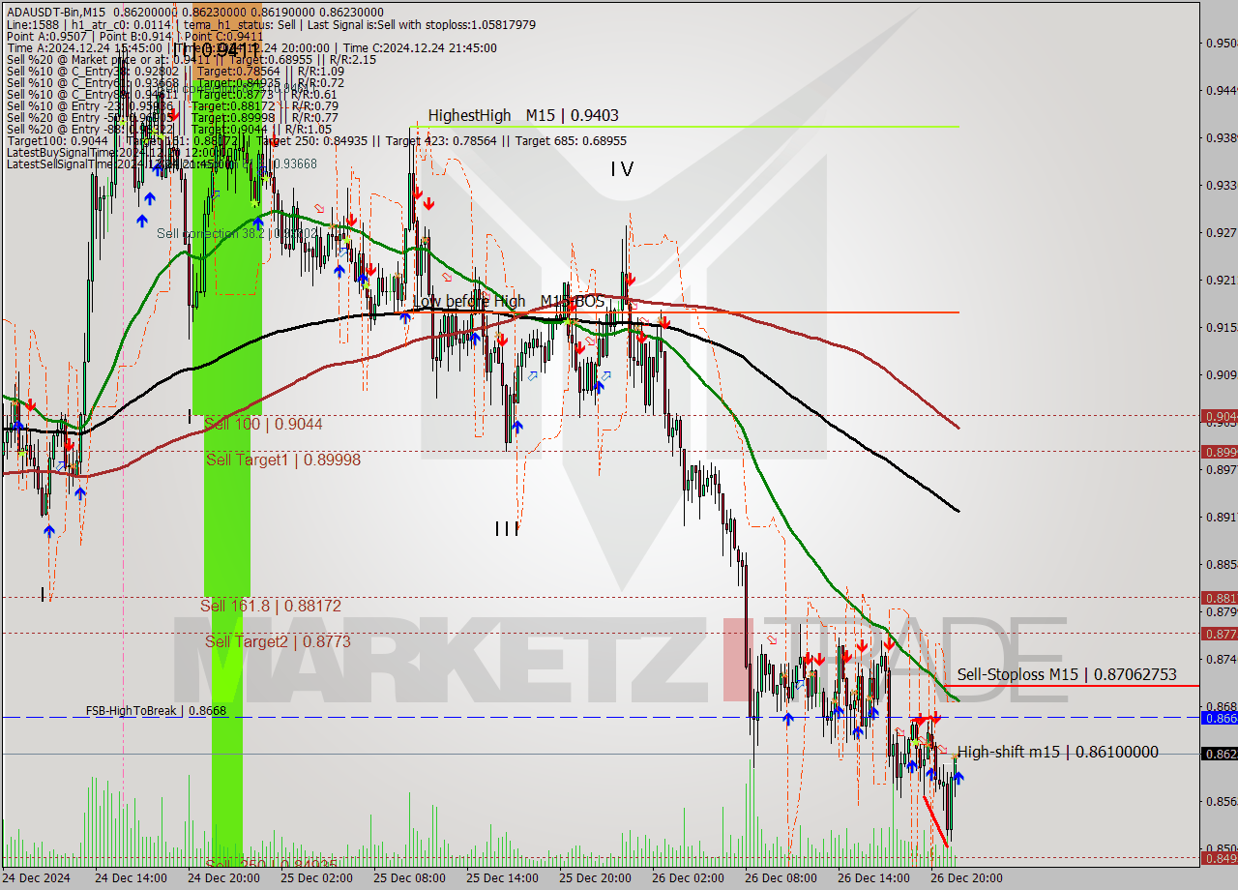
Task: Click the 0.856 price scale value
Action: (x=1220, y=802)
